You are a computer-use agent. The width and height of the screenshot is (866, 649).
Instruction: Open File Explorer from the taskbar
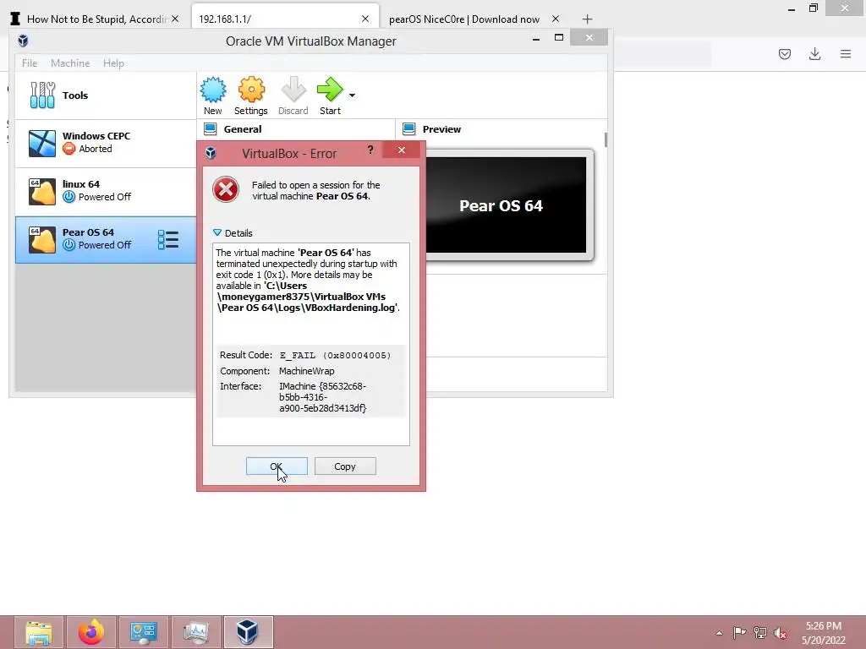[39, 632]
